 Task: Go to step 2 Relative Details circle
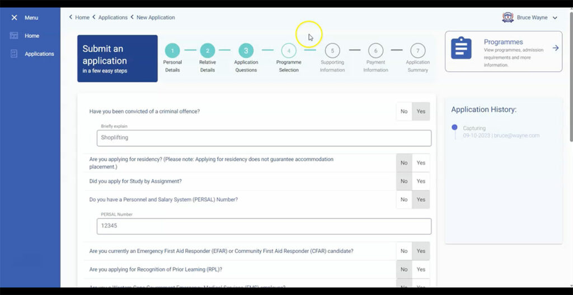pyautogui.click(x=208, y=51)
